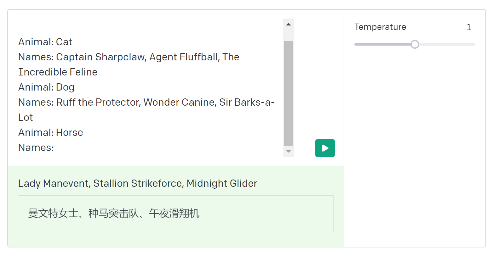Click the Temperature label
492x255 pixels.
[380, 27]
